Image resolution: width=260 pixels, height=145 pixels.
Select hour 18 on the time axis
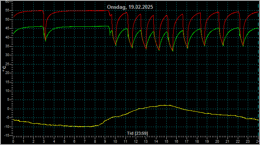pos(197,142)
